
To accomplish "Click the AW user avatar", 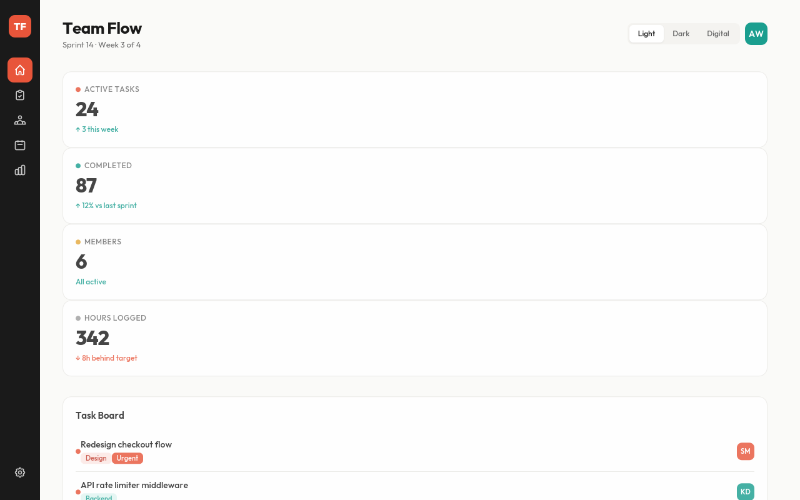I will coord(756,34).
